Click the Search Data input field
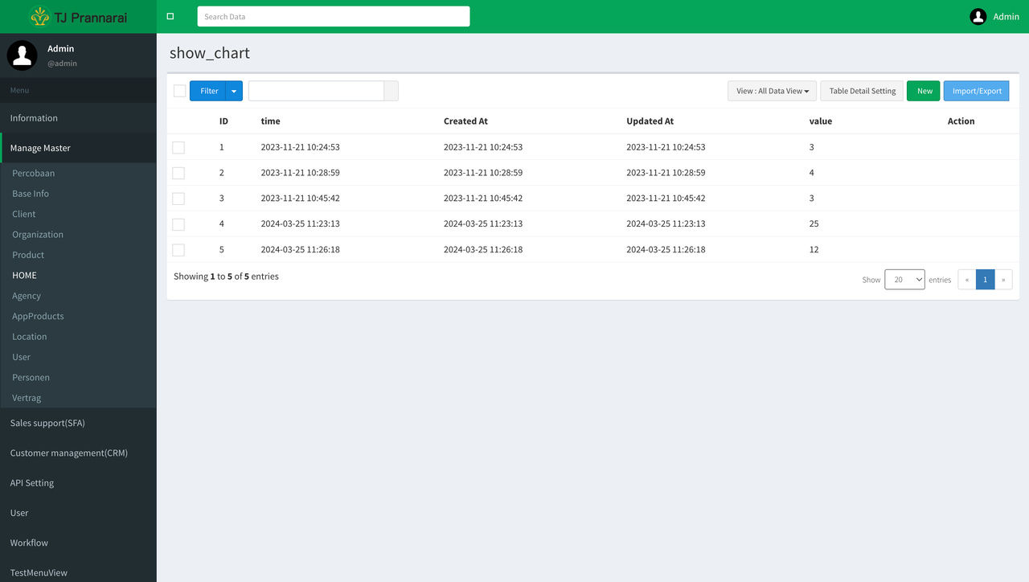Viewport: 1029px width, 582px height. (x=333, y=16)
